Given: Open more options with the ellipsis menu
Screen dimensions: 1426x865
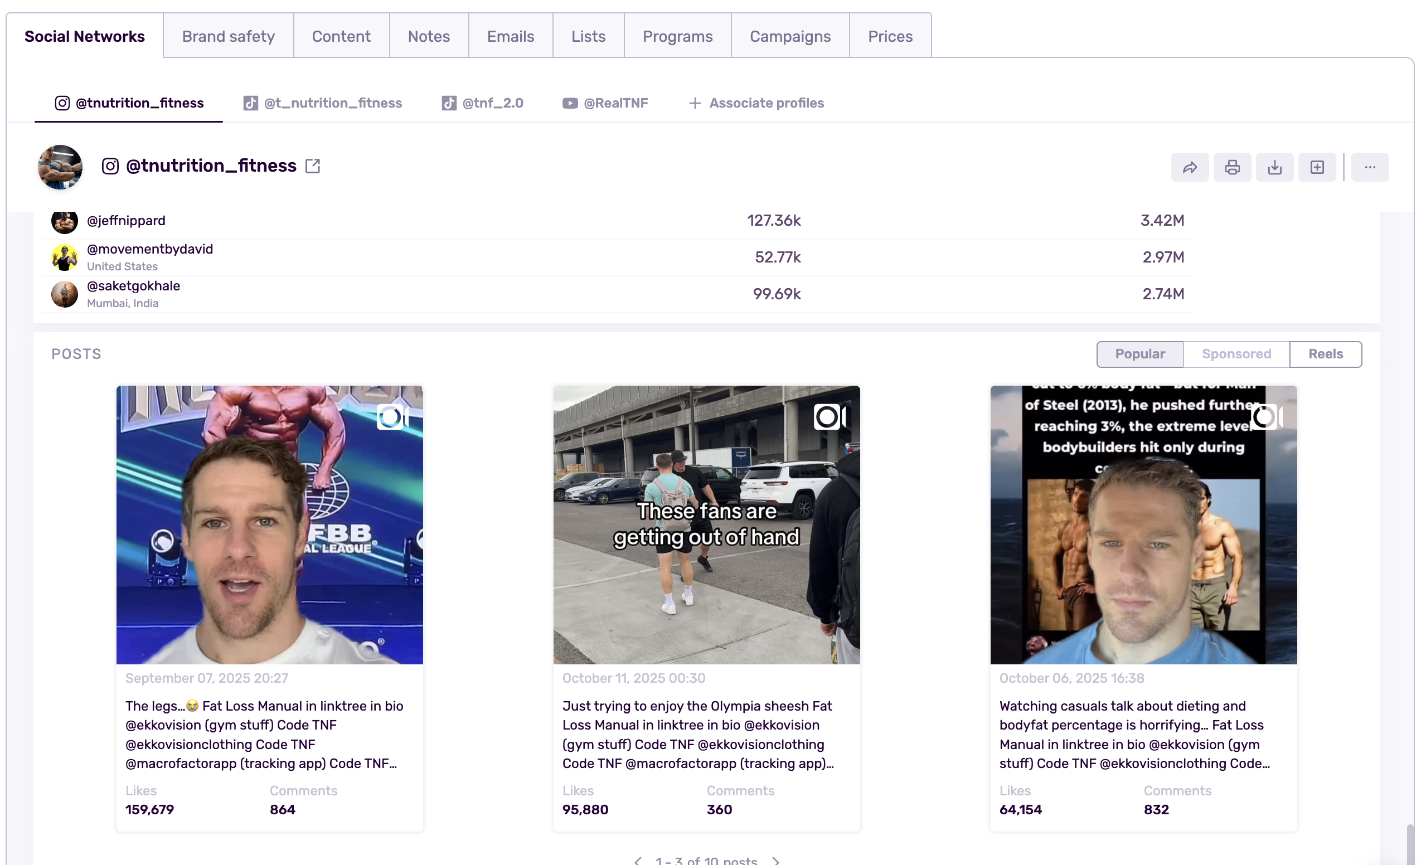Looking at the screenshot, I should [1370, 167].
